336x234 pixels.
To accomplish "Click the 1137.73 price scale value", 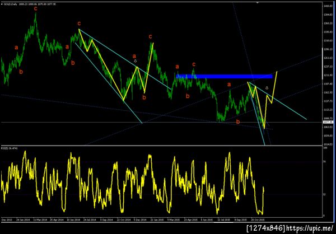I will [328, 101].
